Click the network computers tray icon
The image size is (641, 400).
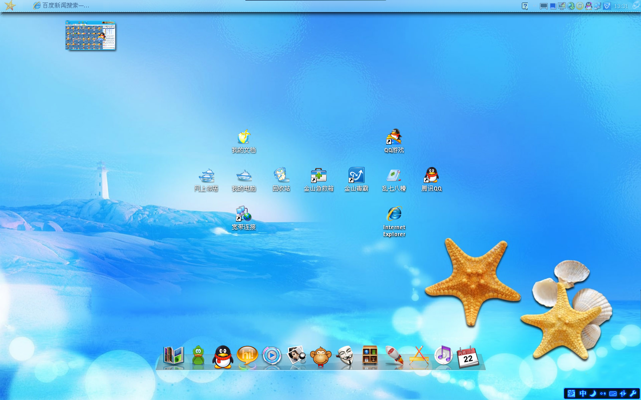pos(597,6)
